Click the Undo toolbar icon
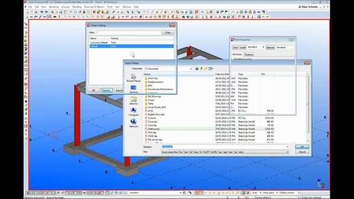 pyautogui.click(x=41, y=12)
